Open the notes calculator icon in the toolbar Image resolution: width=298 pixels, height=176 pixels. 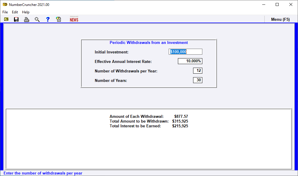tap(58, 19)
